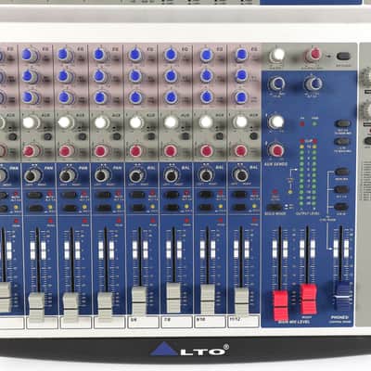Mute channel 5/6 with its mute button
This screenshot has height=371, width=371.
click(137, 195)
